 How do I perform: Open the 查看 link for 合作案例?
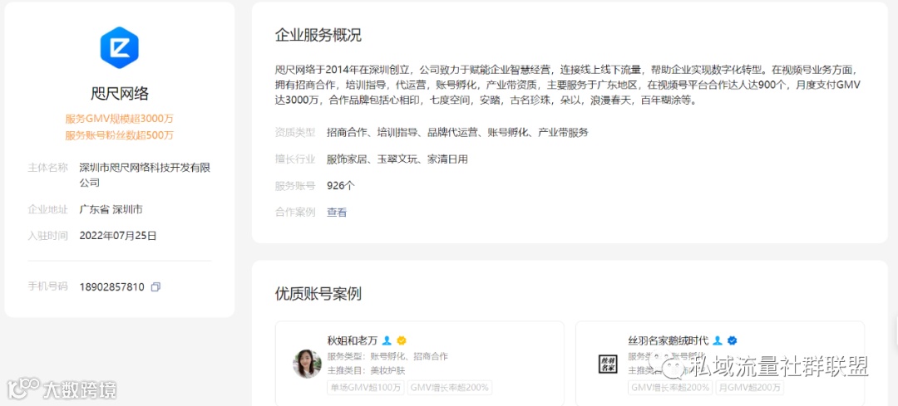tap(337, 213)
